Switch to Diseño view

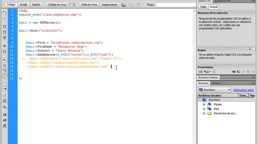(36, 4)
